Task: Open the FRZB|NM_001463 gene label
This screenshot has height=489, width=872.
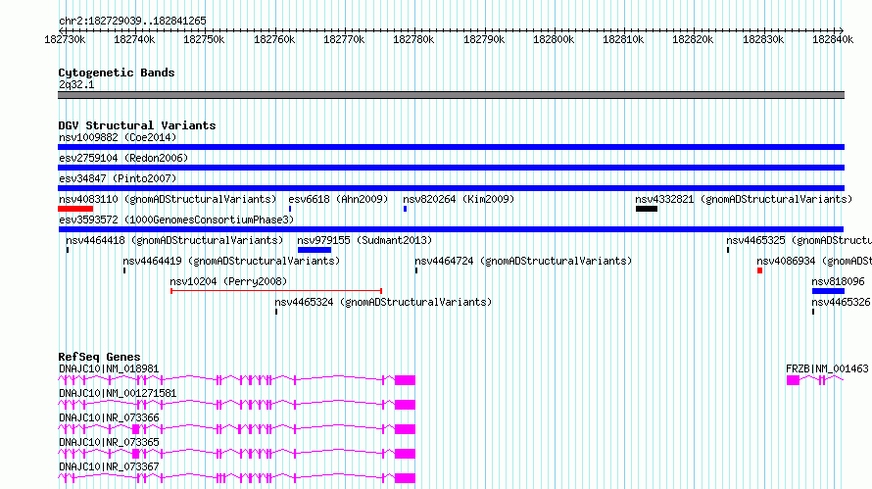Action: coord(827,368)
